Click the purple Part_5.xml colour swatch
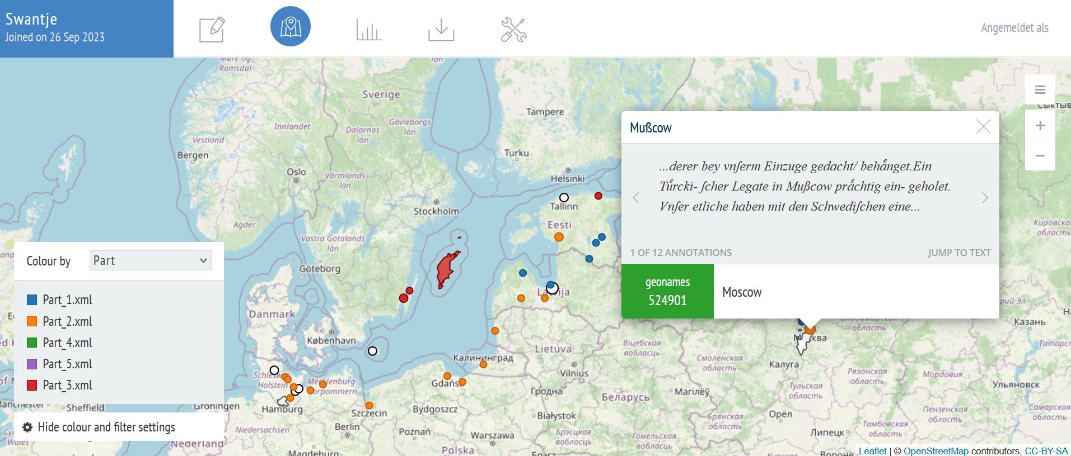 [32, 364]
